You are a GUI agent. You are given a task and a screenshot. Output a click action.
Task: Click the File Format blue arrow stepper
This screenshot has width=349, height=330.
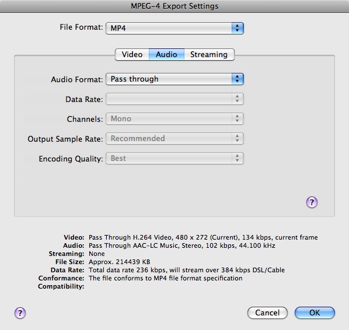pos(238,28)
